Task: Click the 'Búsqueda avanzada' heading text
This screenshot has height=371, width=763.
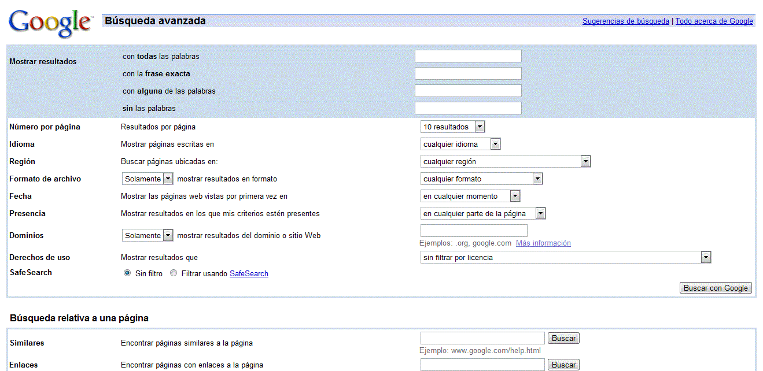Action: (155, 21)
